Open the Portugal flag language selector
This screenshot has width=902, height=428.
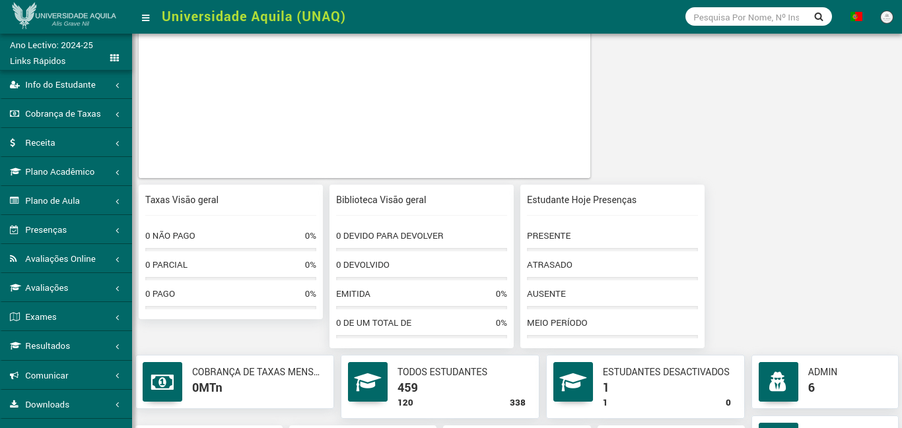coord(856,16)
